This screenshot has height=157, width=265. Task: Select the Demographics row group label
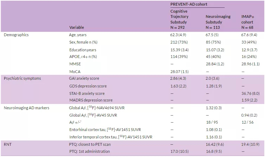16,35
